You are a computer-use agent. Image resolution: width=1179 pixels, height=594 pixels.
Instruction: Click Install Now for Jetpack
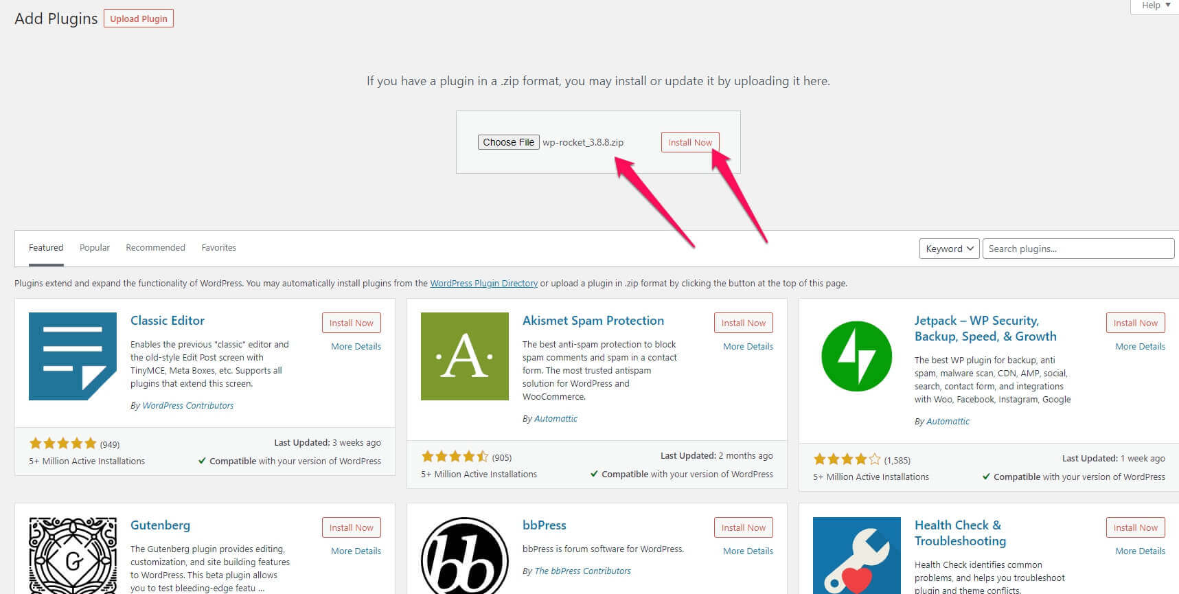1136,323
